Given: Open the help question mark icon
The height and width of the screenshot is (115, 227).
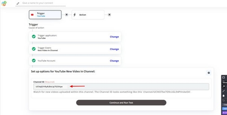Looking at the screenshot, I should pos(209,73).
